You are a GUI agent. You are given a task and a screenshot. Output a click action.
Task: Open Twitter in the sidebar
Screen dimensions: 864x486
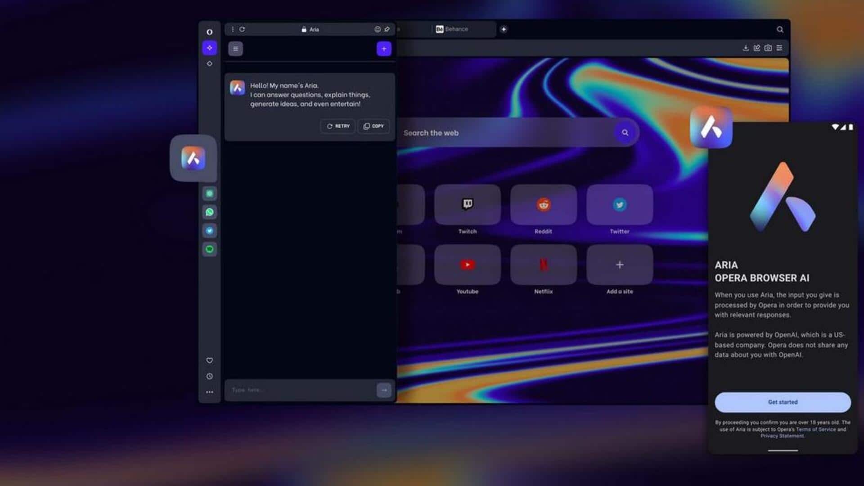(x=210, y=230)
